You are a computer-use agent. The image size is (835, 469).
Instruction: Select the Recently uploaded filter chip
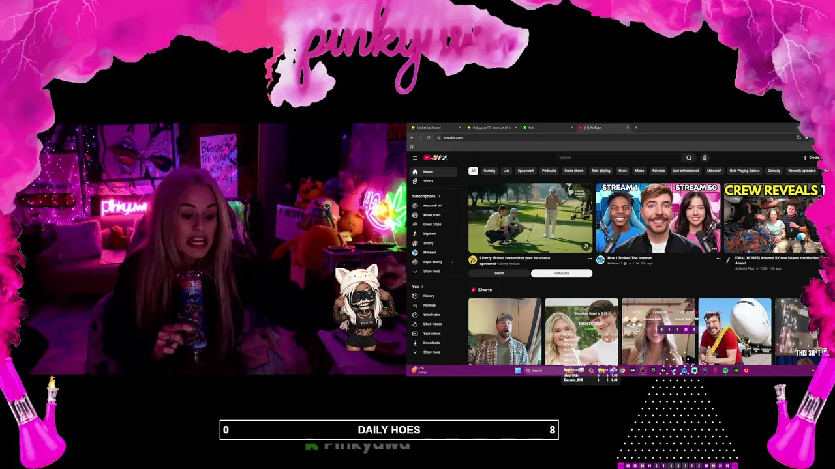pos(802,171)
